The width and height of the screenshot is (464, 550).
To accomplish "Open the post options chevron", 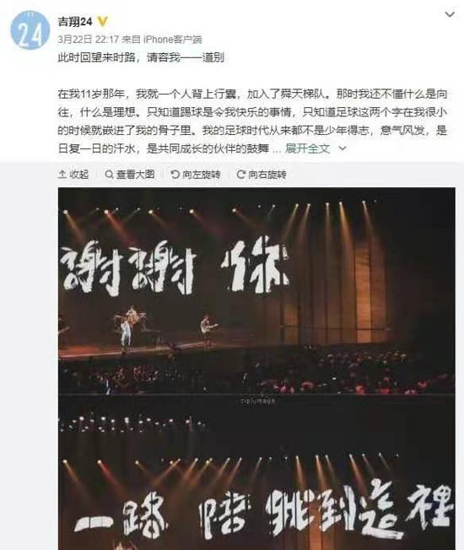I will tap(450, 14).
